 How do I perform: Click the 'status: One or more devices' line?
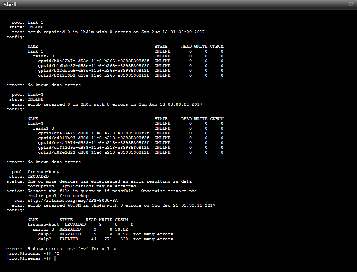99,181
